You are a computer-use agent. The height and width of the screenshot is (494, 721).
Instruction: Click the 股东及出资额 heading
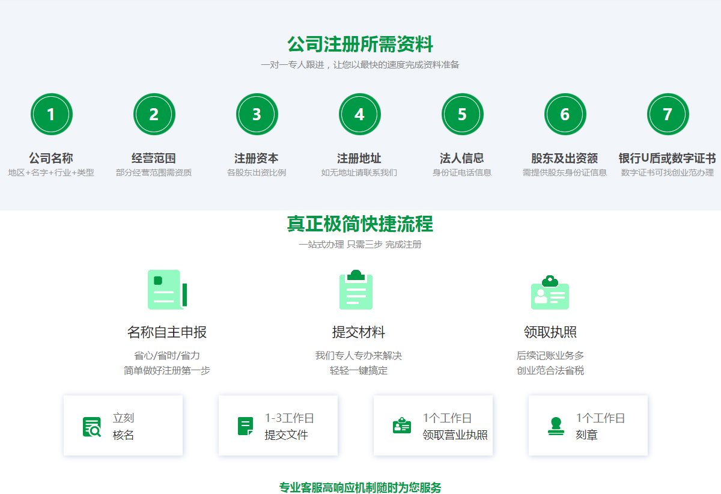pyautogui.click(x=564, y=158)
